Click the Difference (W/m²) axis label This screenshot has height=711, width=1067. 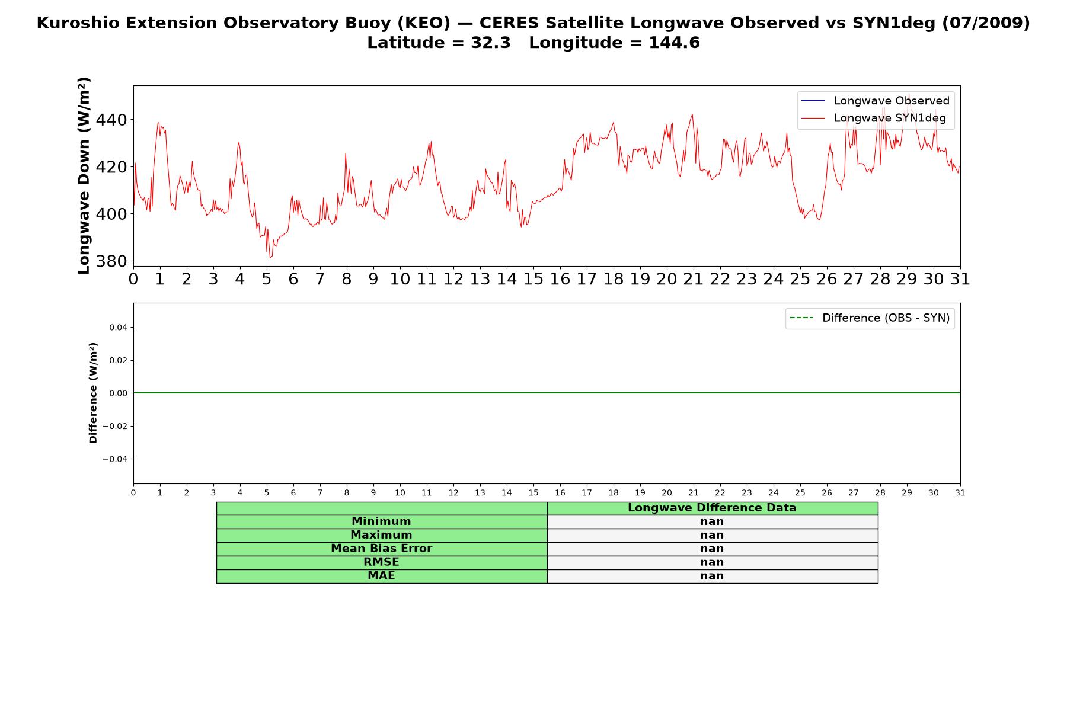coord(93,393)
